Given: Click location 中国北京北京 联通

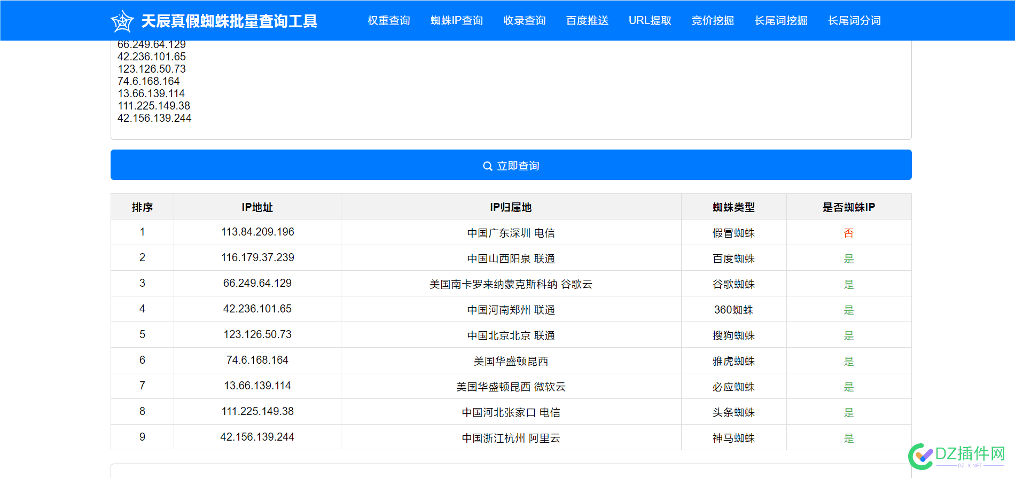Looking at the screenshot, I should [511, 335].
